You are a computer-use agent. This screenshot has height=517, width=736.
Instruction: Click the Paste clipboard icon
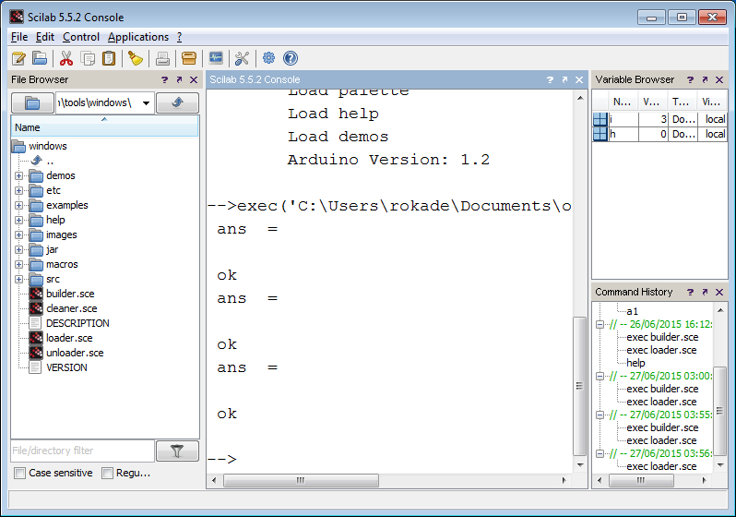click(x=109, y=58)
